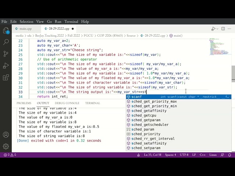Click the Fall 2022 breadcrumb

[x=73, y=36]
